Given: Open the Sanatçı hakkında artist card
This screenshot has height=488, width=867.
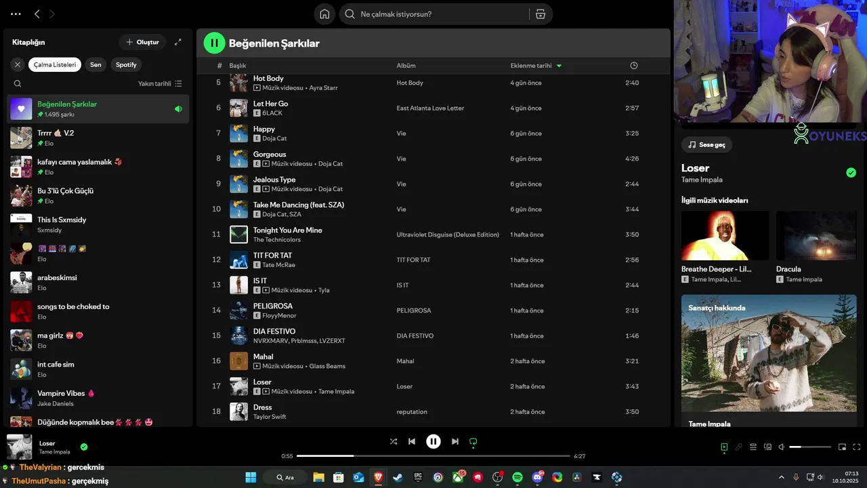Looking at the screenshot, I should tap(769, 360).
